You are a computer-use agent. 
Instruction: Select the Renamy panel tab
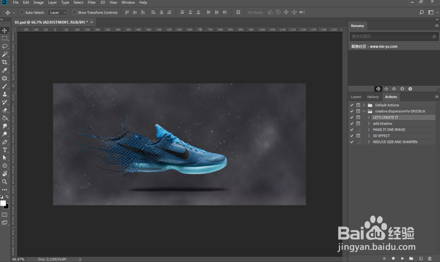pos(357,26)
